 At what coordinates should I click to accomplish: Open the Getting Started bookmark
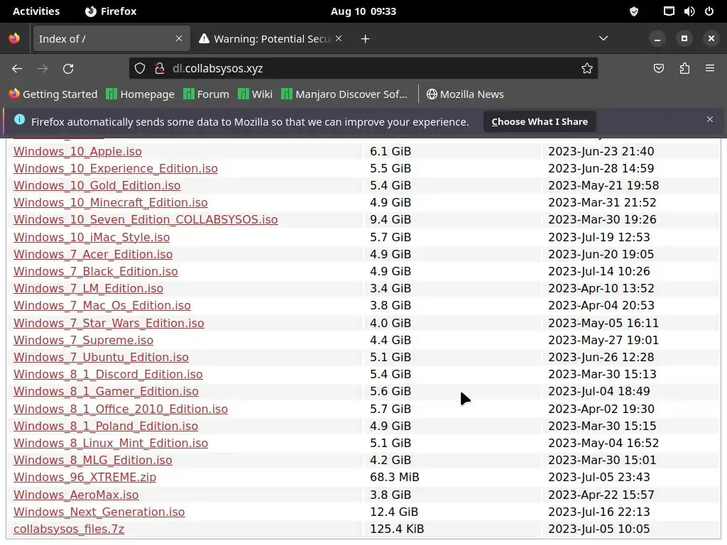tap(53, 94)
